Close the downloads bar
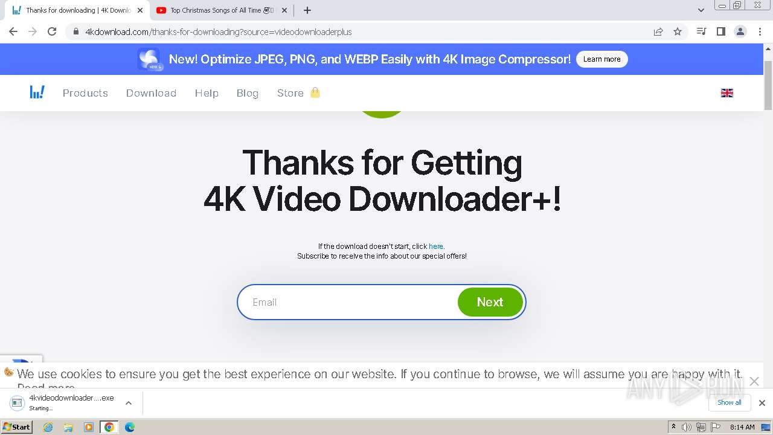773x435 pixels. pyautogui.click(x=762, y=403)
